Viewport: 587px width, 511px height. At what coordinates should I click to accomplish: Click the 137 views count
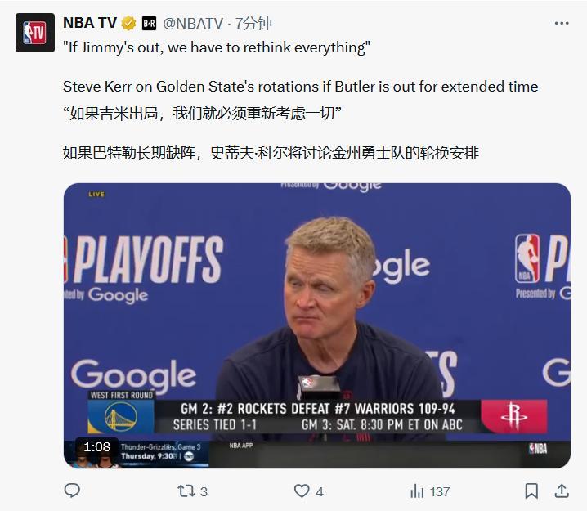tap(440, 491)
